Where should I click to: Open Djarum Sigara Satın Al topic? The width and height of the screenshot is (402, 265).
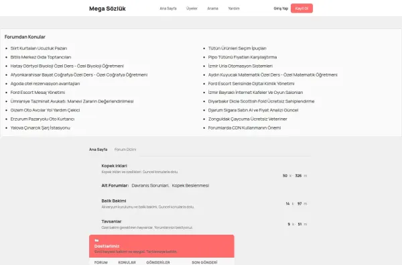[x=253, y=110]
